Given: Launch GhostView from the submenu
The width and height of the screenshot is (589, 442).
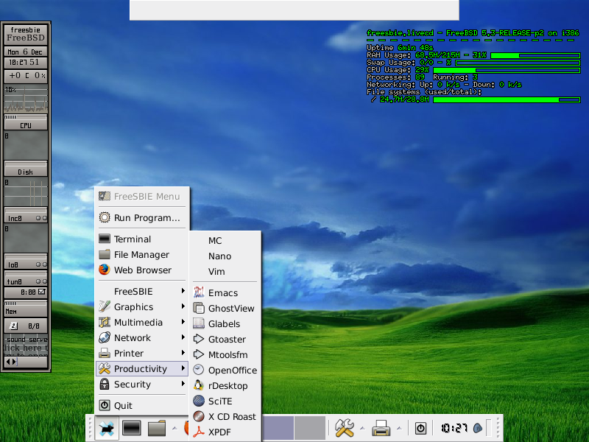Looking at the screenshot, I should 225,308.
